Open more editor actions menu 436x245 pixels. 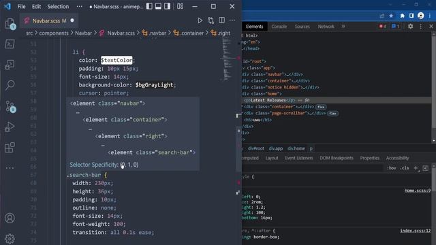click(x=232, y=20)
